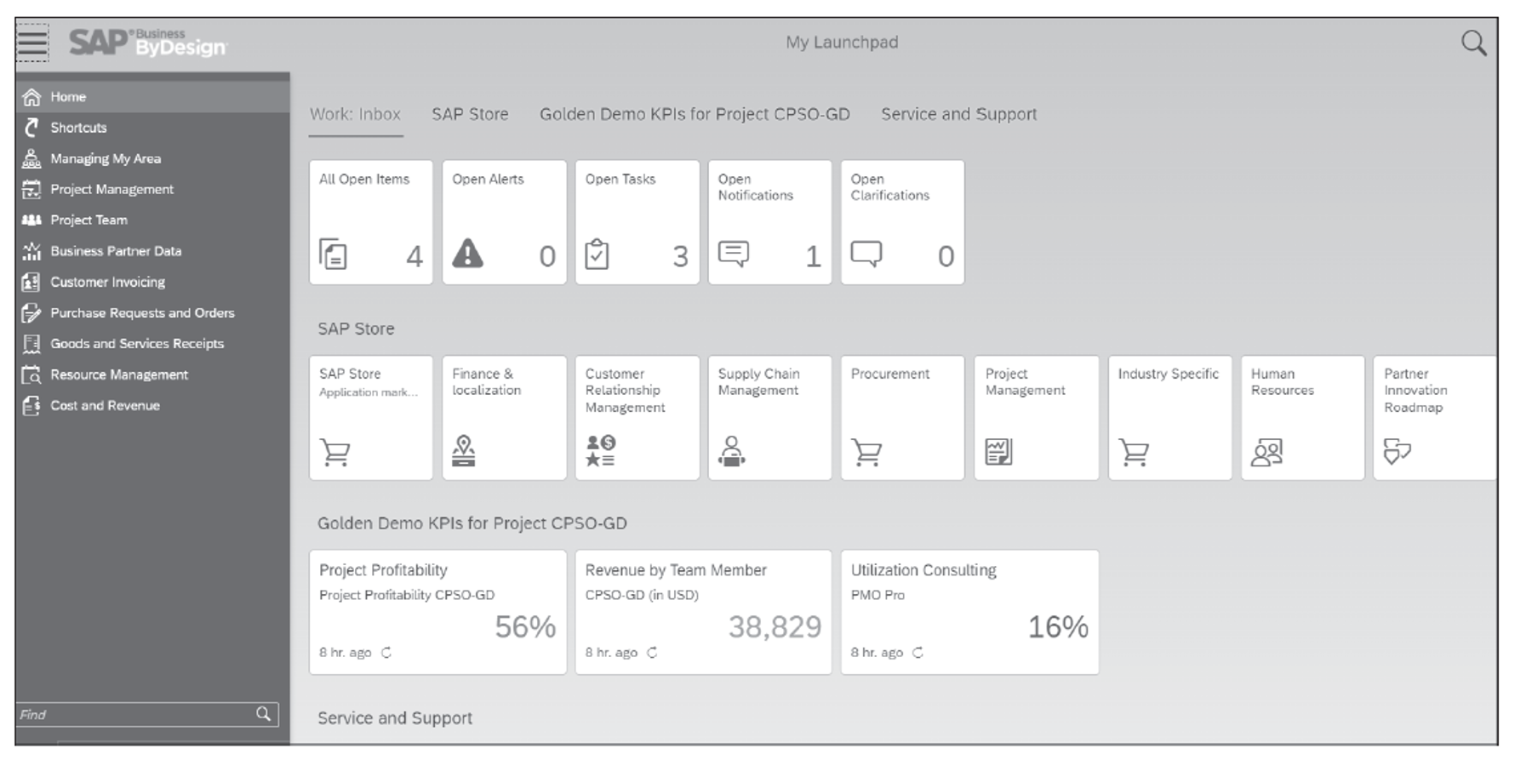Click the documents icon on All Open Items
Viewport: 1515px width, 760px height.
click(x=333, y=254)
